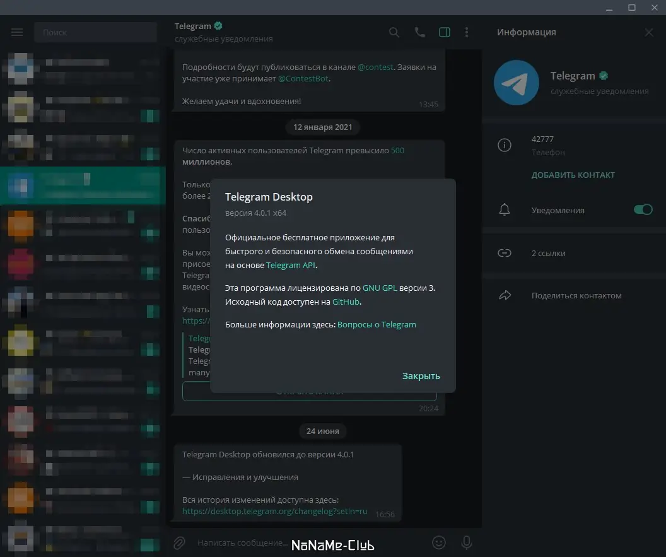Open the GNU GPL license link
The width and height of the screenshot is (666, 557).
380,288
